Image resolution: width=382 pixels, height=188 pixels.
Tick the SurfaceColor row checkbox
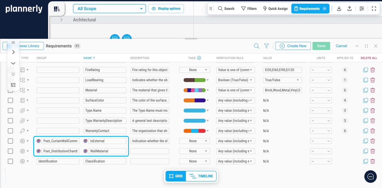coord(10,100)
